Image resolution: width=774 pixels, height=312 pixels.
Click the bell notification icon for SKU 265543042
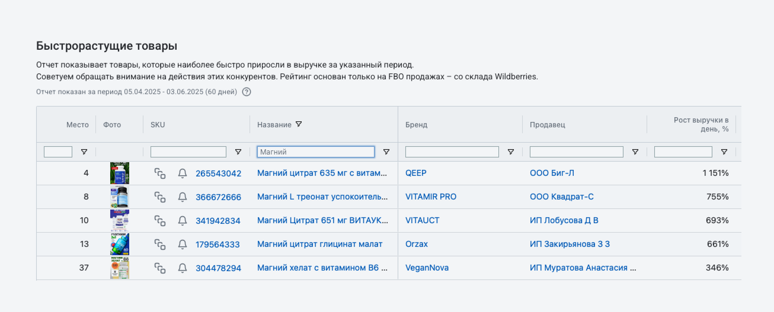182,173
